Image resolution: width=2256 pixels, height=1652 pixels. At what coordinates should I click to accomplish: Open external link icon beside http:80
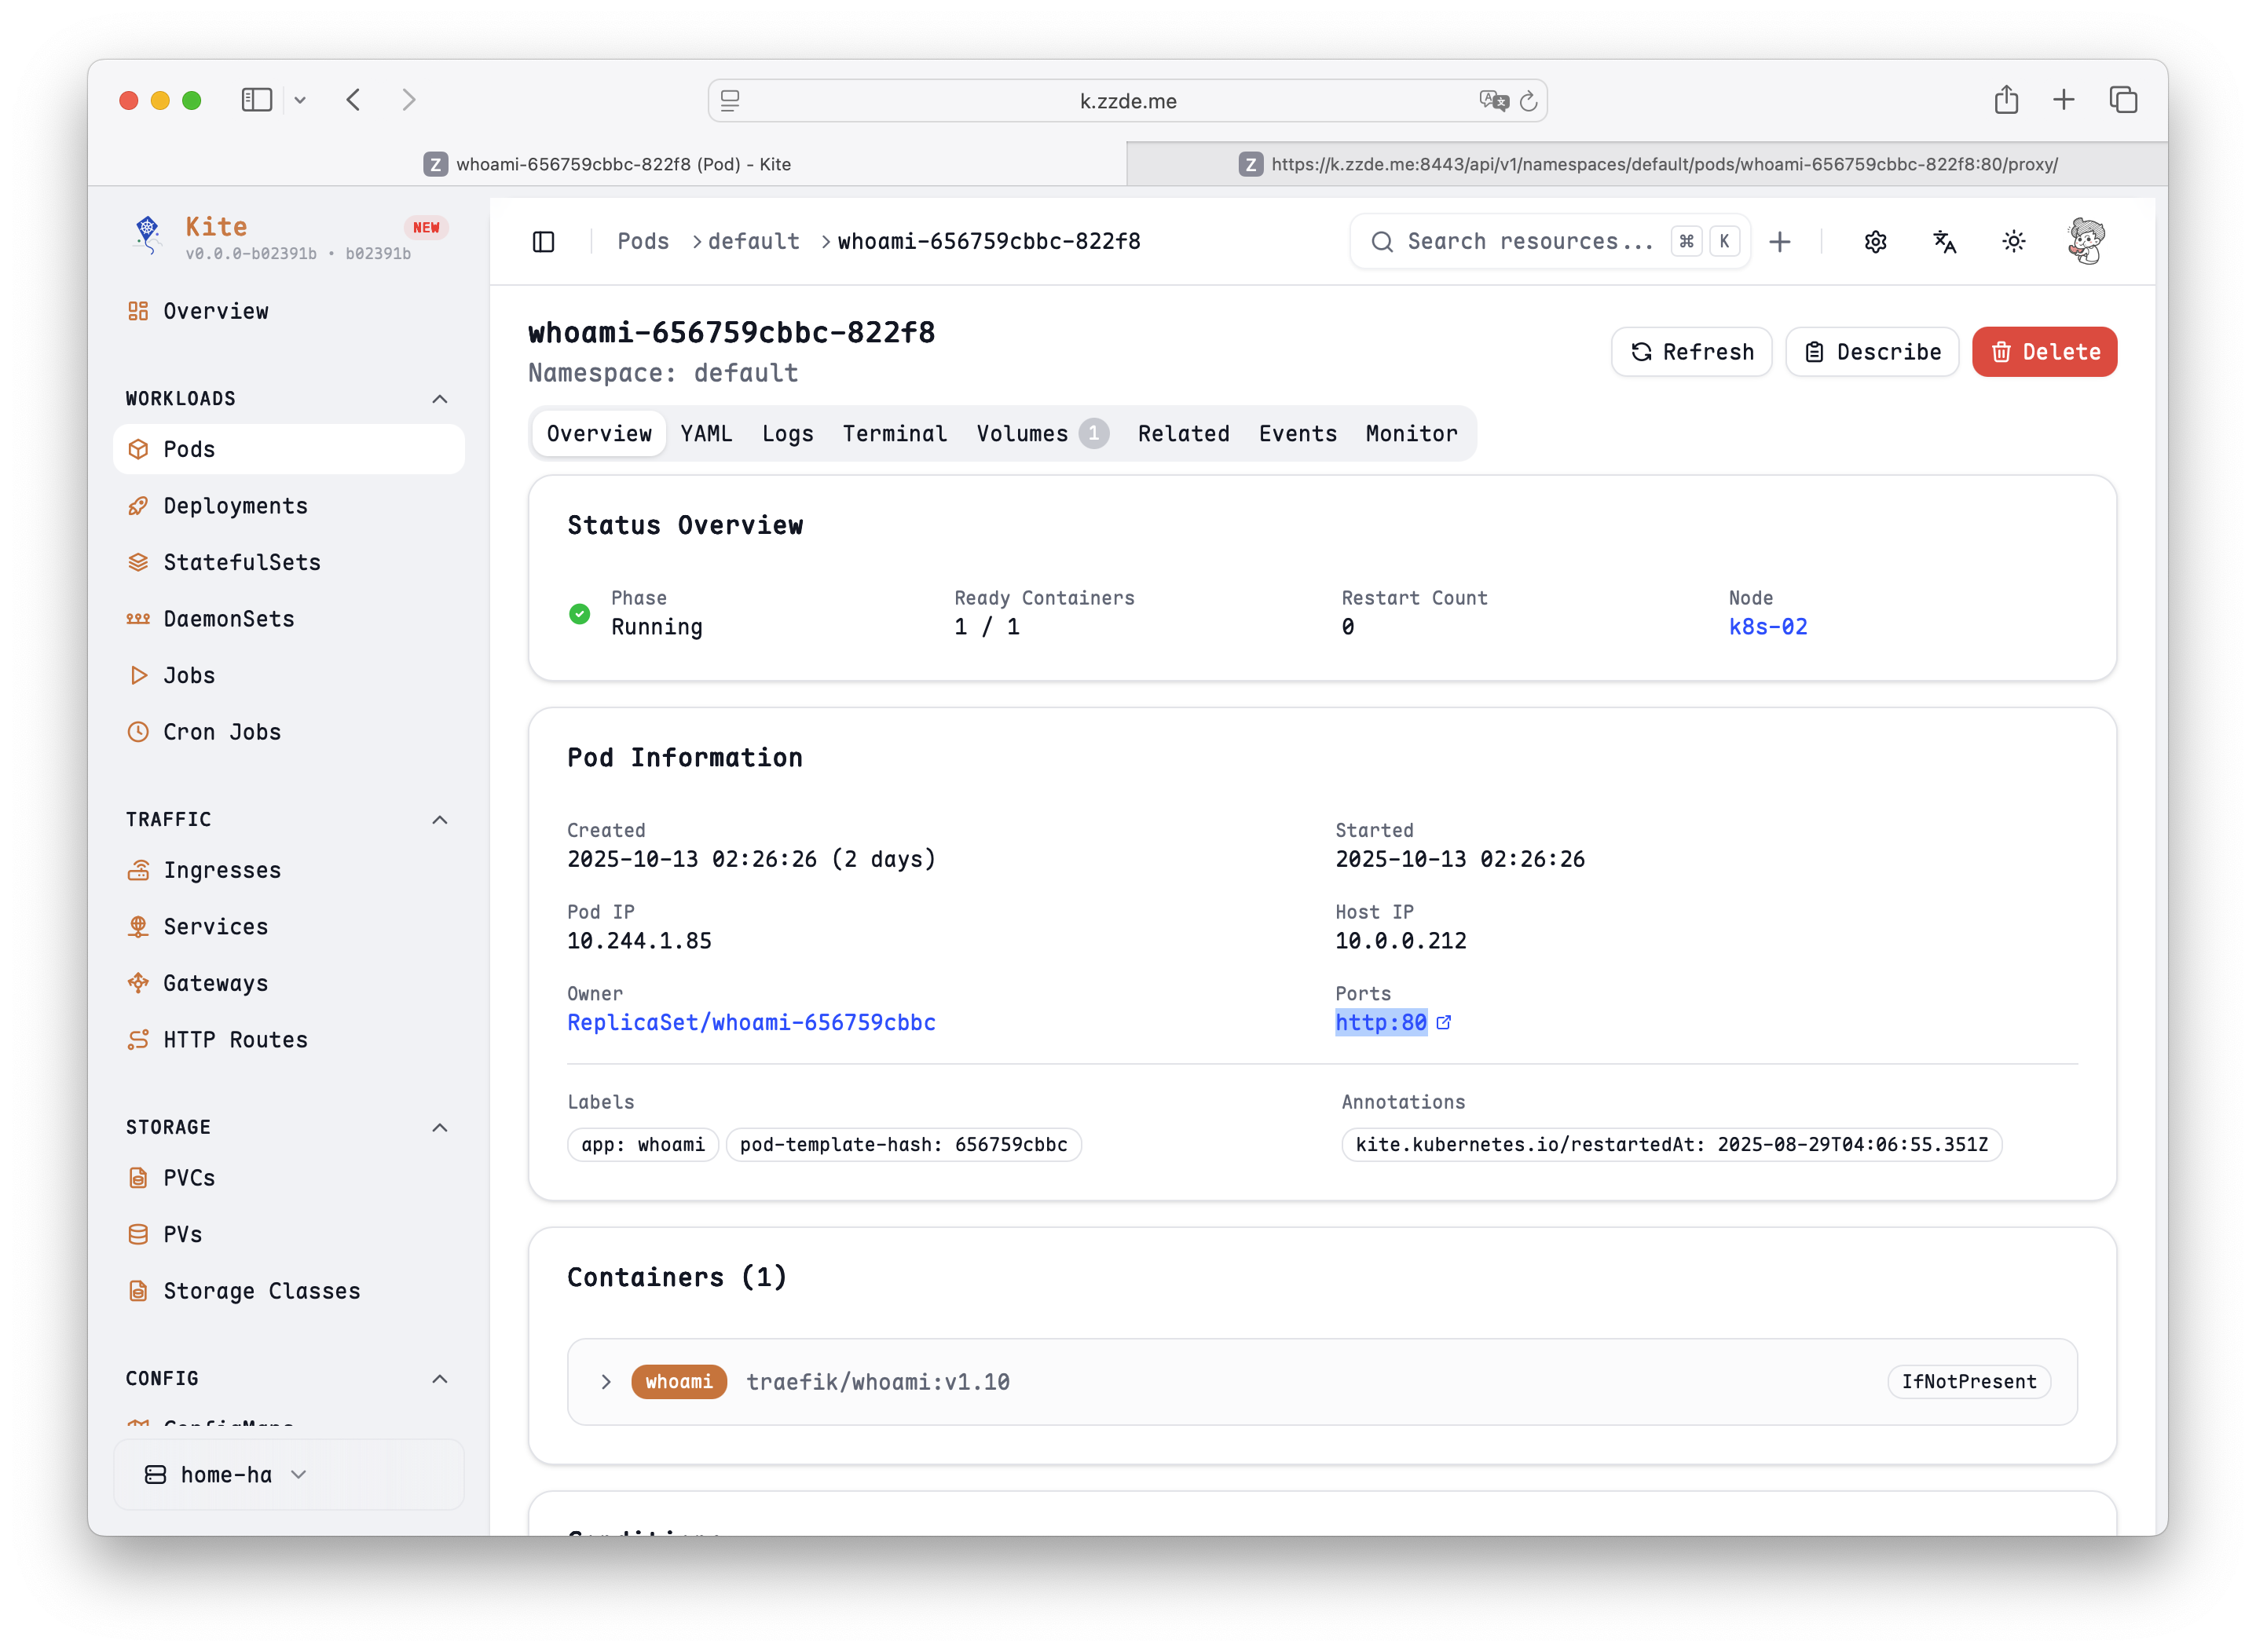click(1444, 1022)
